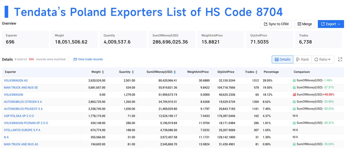Image resolution: width=346 pixels, height=150 pixels.
Task: Open the Ratio dropdown
Action: click(322, 60)
